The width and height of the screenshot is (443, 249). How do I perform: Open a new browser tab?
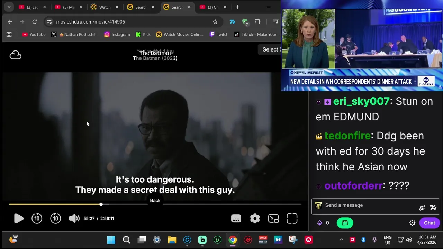click(237, 7)
